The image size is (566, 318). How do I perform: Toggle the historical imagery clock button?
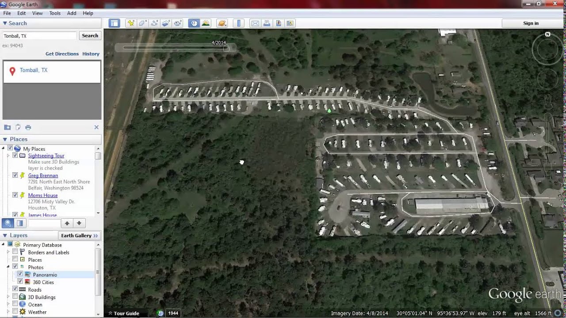[x=194, y=23]
